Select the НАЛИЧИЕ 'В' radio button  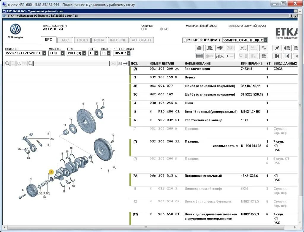coord(142,29)
